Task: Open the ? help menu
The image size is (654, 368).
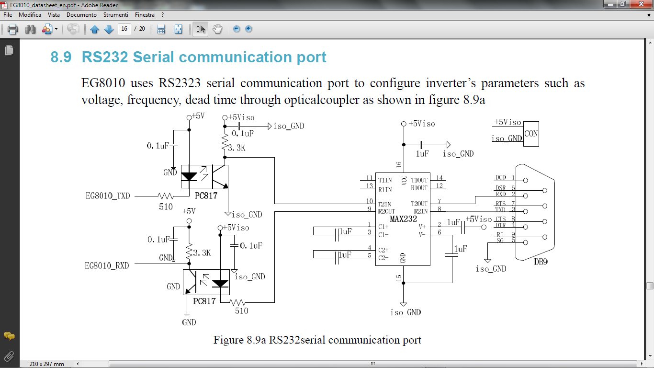Action: click(x=163, y=15)
